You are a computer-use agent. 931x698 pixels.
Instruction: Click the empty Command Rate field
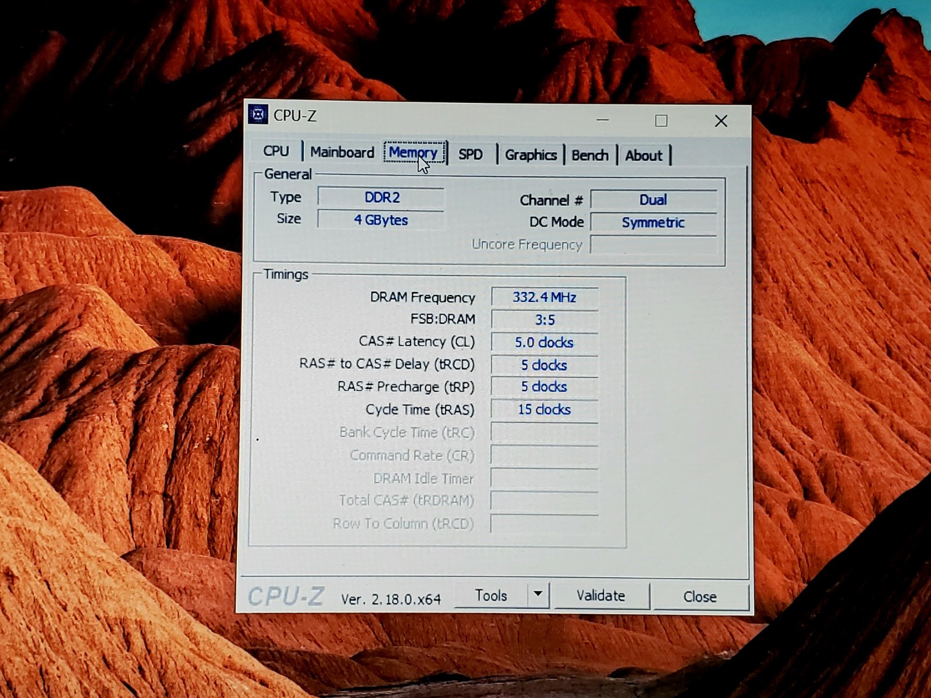pos(545,455)
